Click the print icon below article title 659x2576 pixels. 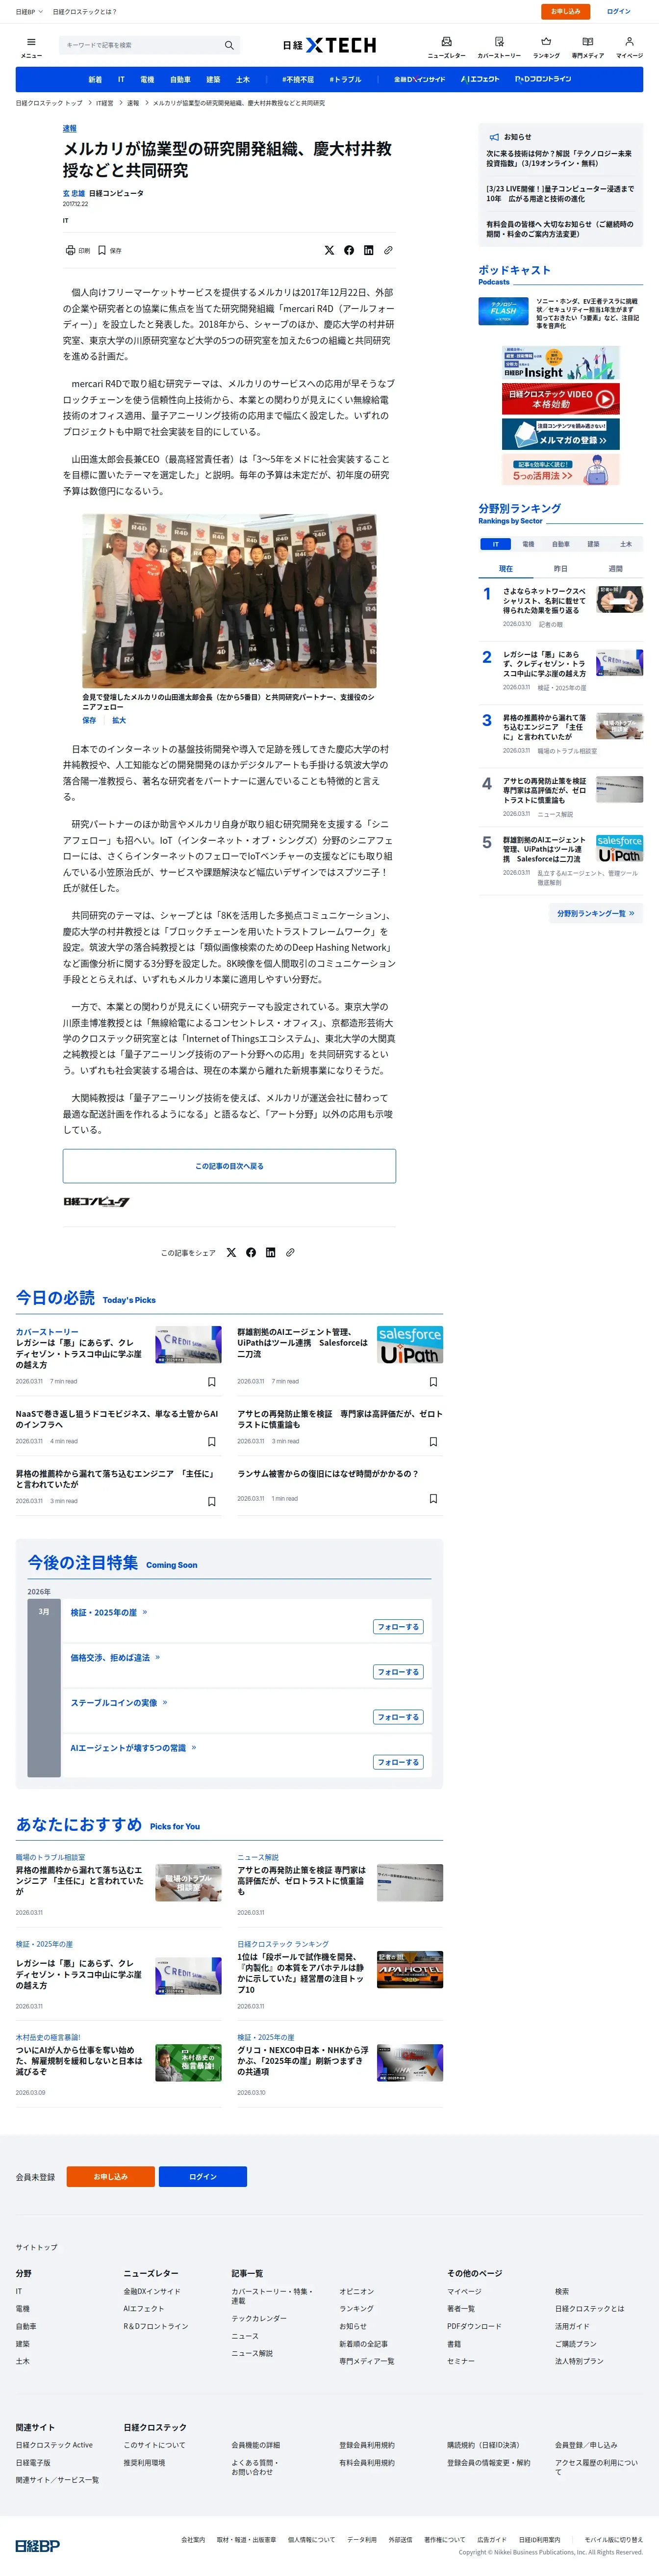(x=70, y=250)
